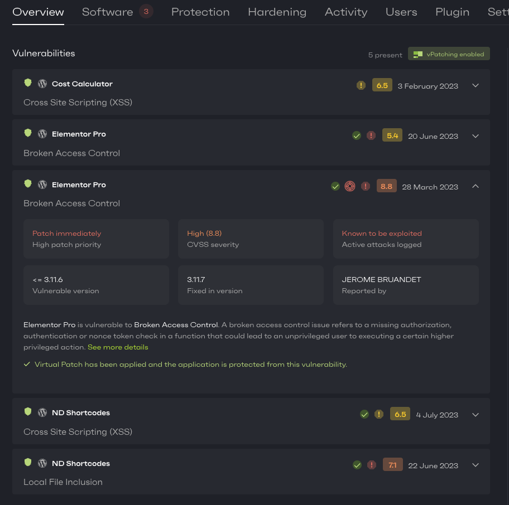Click the shield icon beside Cost Calculator
This screenshot has width=509, height=505.
pyautogui.click(x=28, y=84)
